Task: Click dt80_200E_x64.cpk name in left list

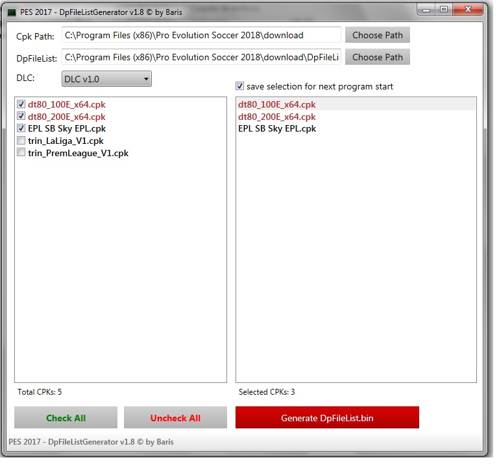Action: click(67, 117)
